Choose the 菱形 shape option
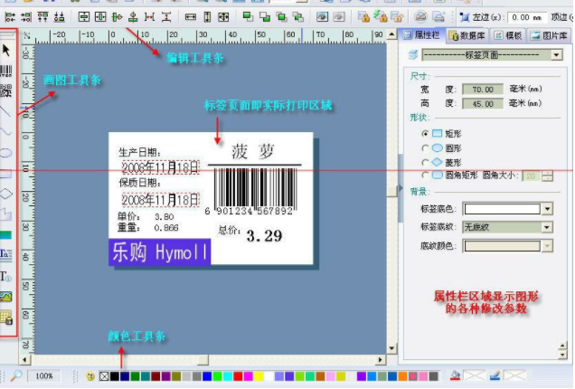Viewport: 575px width, 389px height. 426,161
